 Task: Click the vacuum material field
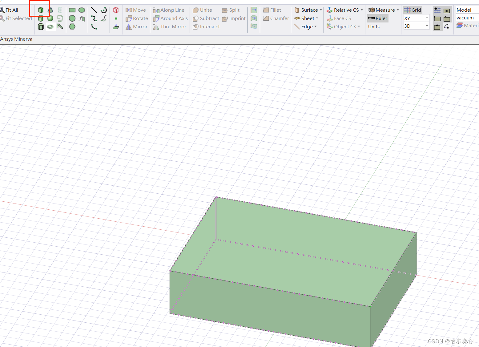467,18
